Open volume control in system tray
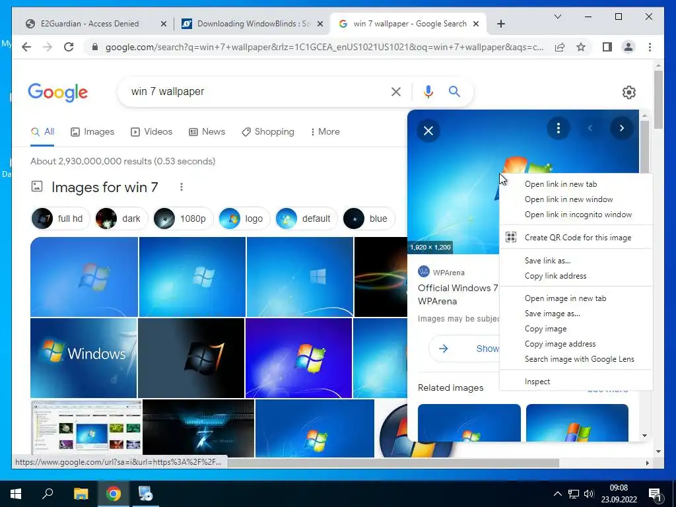 588,494
